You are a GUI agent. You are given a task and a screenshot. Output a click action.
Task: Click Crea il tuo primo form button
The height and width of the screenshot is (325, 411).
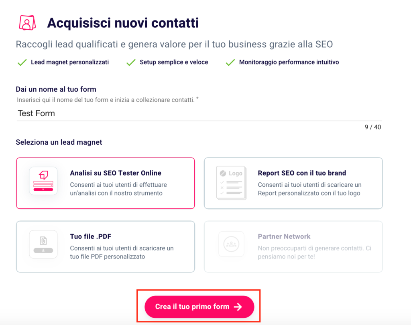[199, 307]
